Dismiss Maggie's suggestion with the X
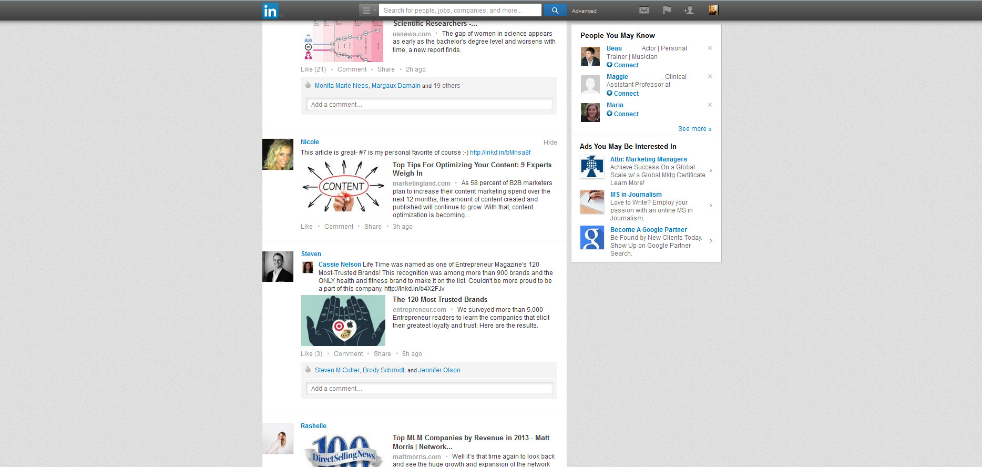The width and height of the screenshot is (982, 467). point(710,77)
